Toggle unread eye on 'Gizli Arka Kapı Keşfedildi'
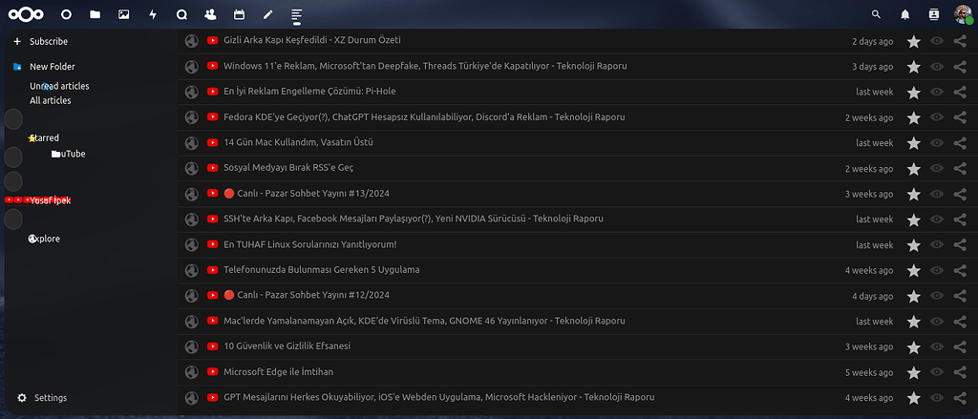 coord(937,41)
